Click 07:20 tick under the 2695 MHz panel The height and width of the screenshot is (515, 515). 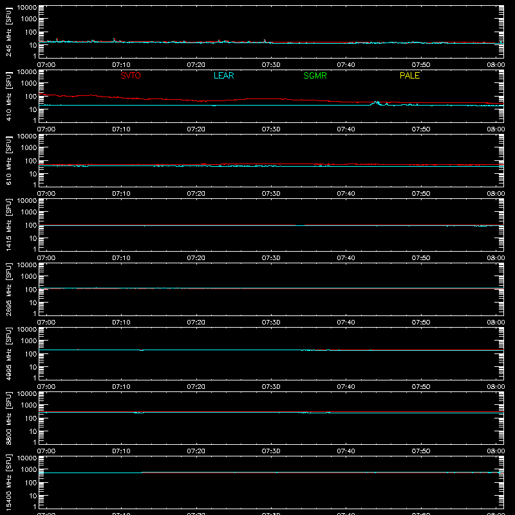(x=196, y=323)
